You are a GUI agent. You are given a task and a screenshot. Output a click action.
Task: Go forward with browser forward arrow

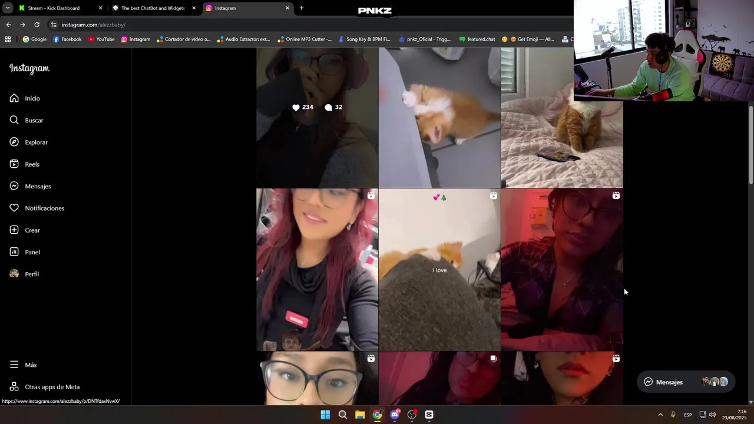22,25
